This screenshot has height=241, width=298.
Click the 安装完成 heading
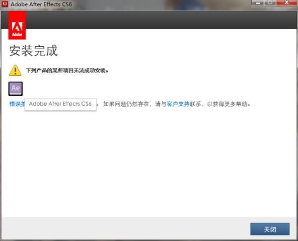click(x=33, y=51)
